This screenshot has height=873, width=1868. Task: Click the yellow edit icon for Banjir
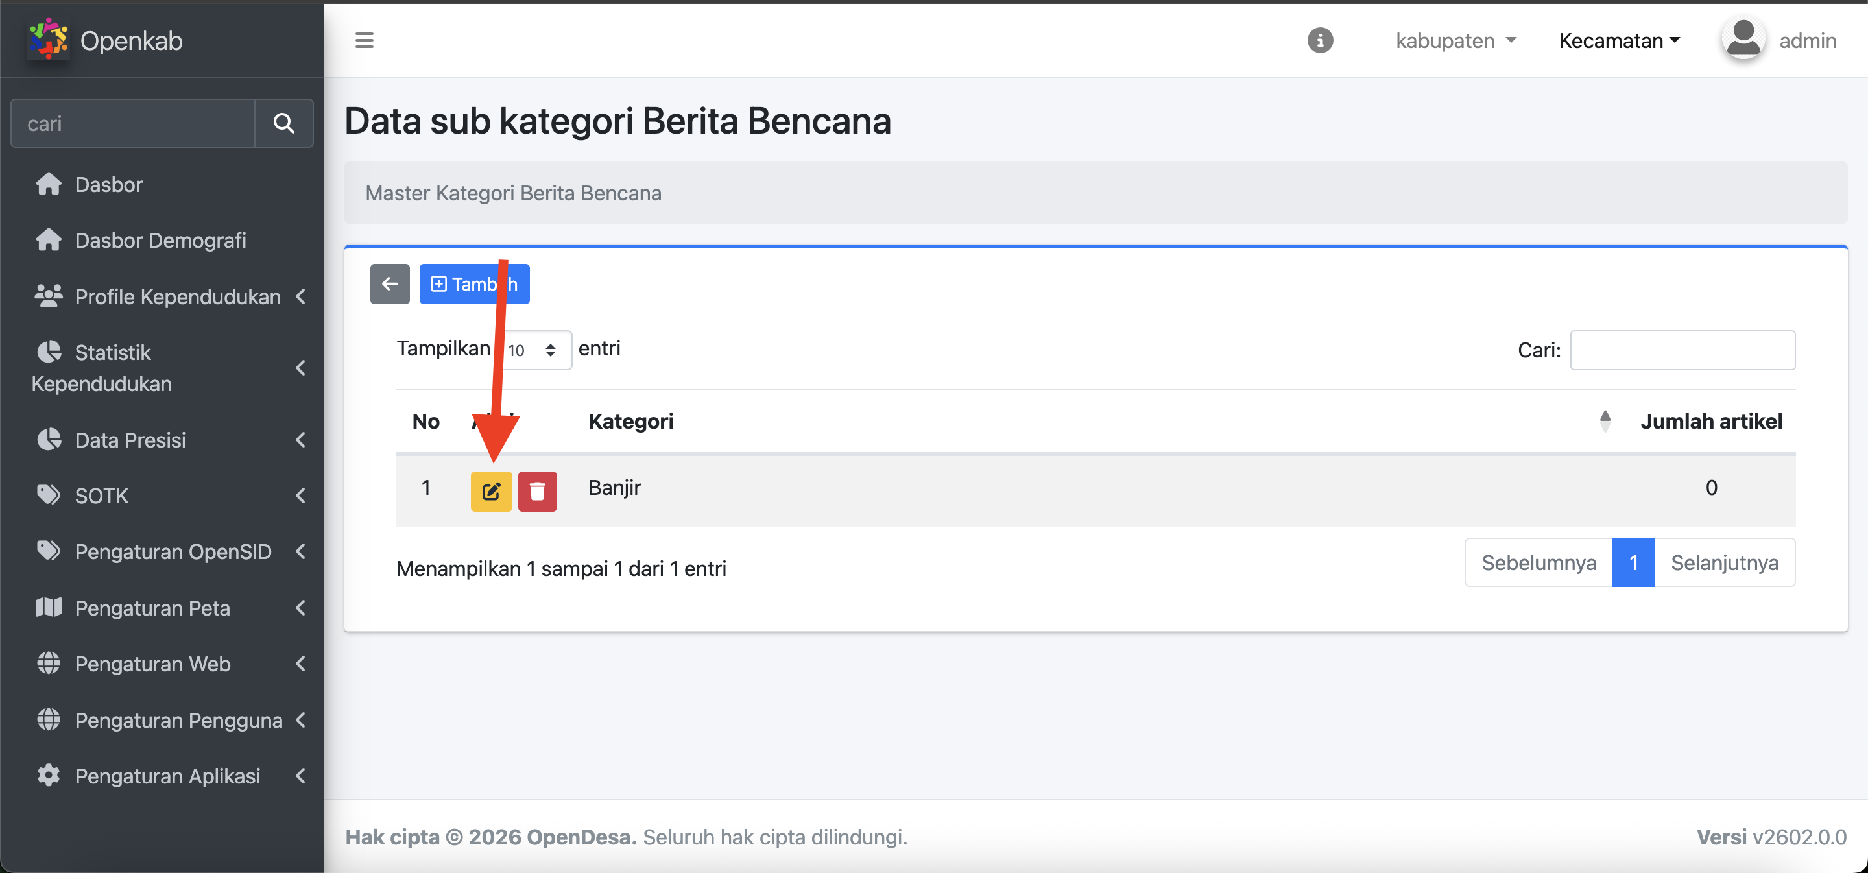point(491,492)
